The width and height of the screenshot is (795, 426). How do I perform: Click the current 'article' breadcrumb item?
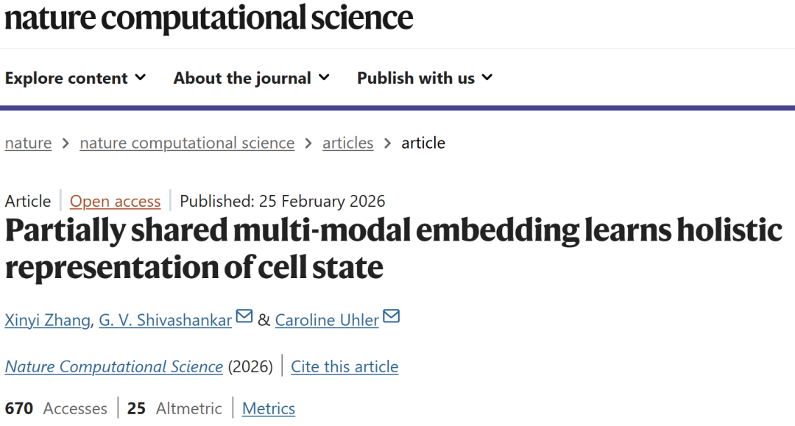point(423,143)
